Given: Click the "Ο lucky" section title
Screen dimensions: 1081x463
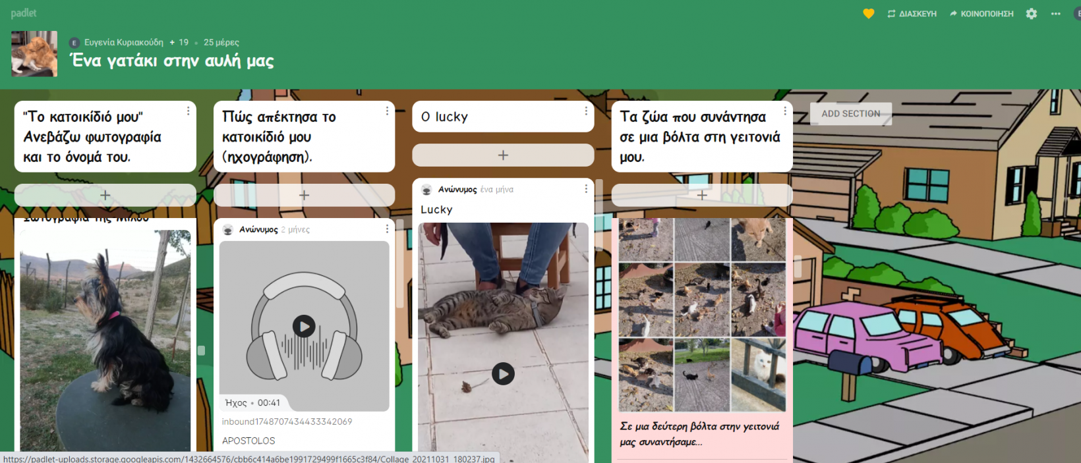Looking at the screenshot, I should (x=444, y=117).
